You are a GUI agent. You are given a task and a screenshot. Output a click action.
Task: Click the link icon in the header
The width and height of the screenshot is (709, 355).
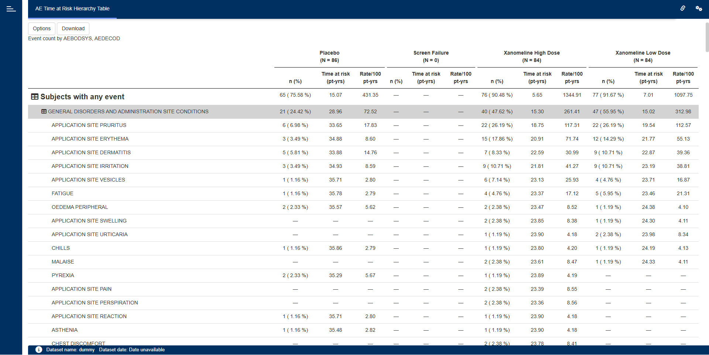(683, 8)
